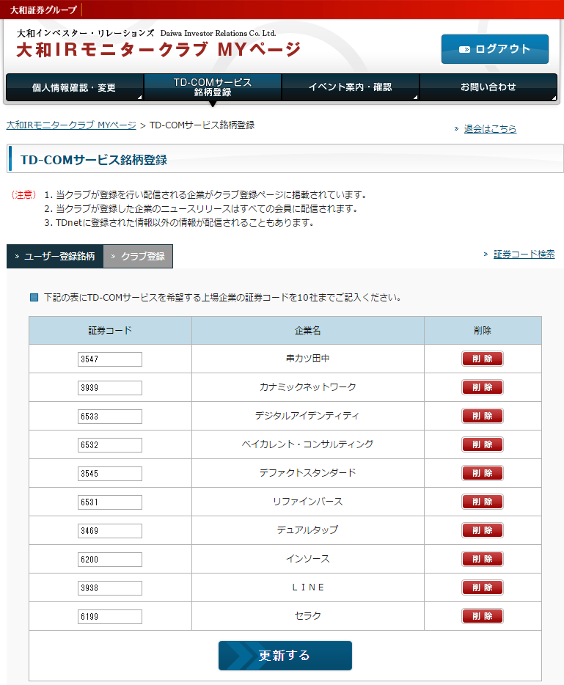Click the 削除 column header

483,331
